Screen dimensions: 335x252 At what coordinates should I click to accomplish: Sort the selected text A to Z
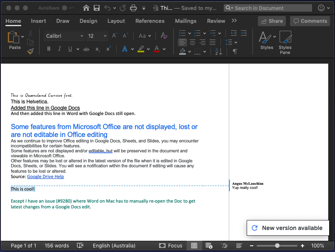coord(219,51)
